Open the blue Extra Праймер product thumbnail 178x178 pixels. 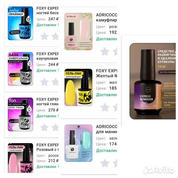point(20,23)
